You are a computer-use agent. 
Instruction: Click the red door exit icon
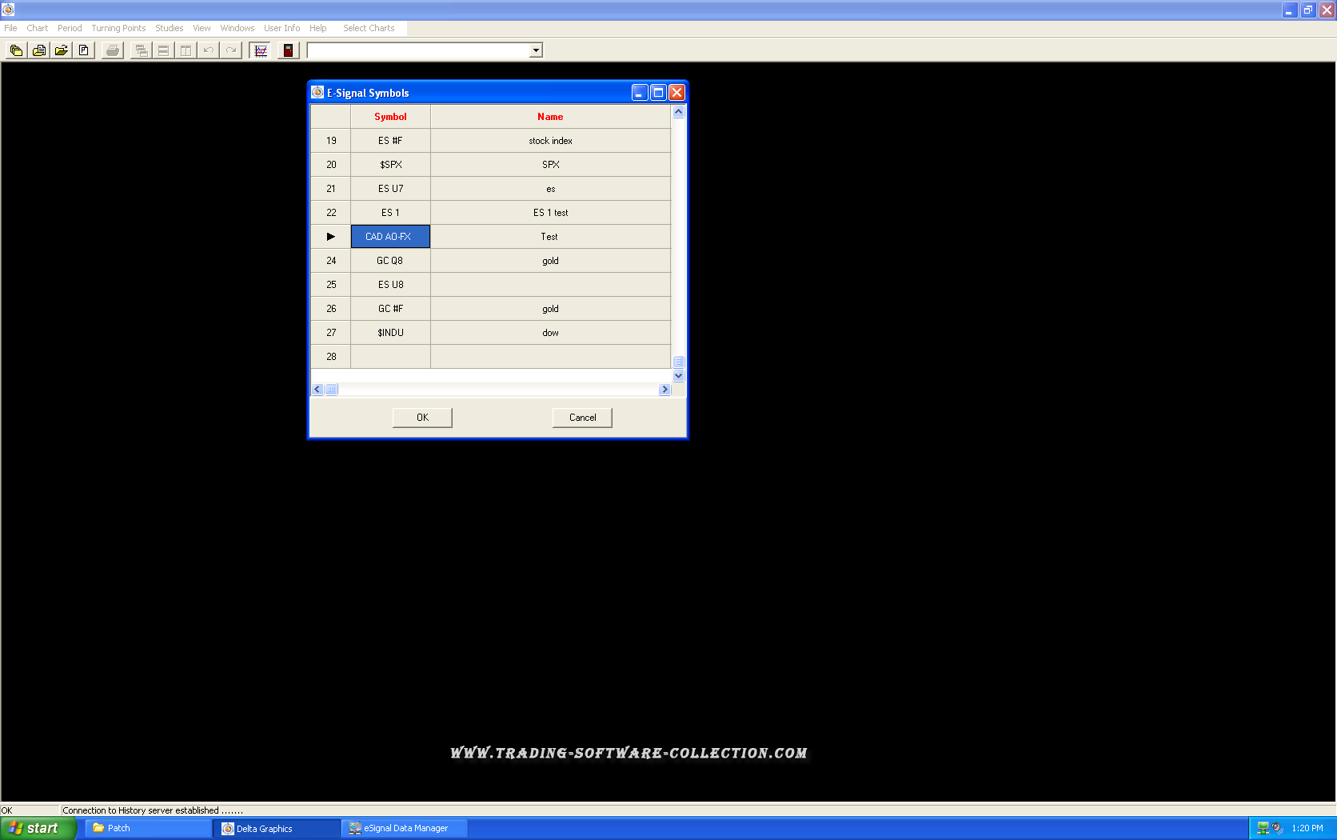(289, 50)
